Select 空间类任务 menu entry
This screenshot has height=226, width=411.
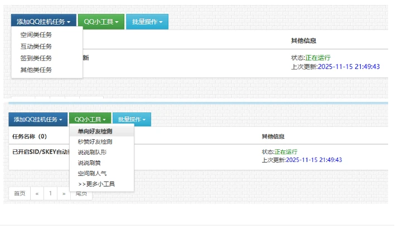[x=47, y=35]
